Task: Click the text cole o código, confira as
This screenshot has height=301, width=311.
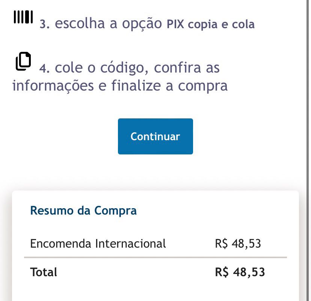Action: click(x=137, y=68)
